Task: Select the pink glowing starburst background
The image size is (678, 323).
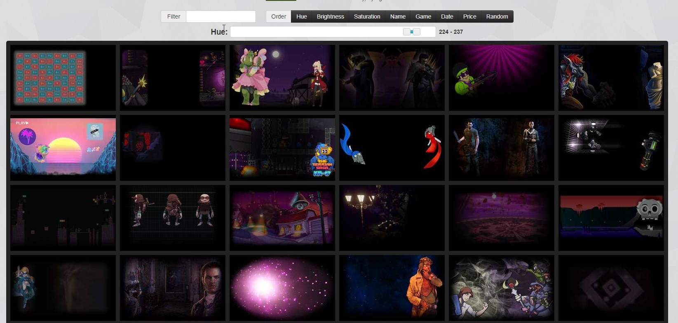Action: 282,288
